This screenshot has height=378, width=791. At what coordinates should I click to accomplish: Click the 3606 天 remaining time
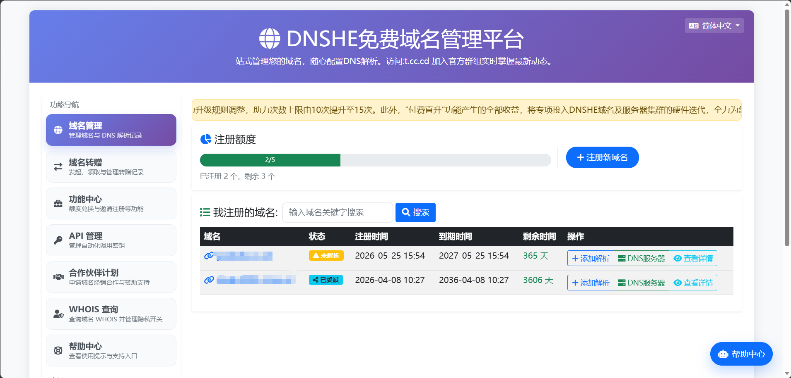538,280
